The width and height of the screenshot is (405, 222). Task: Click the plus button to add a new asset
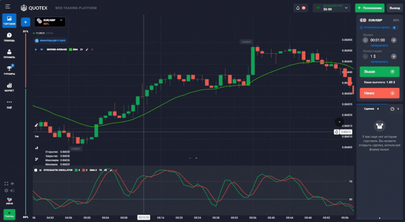[25, 22]
